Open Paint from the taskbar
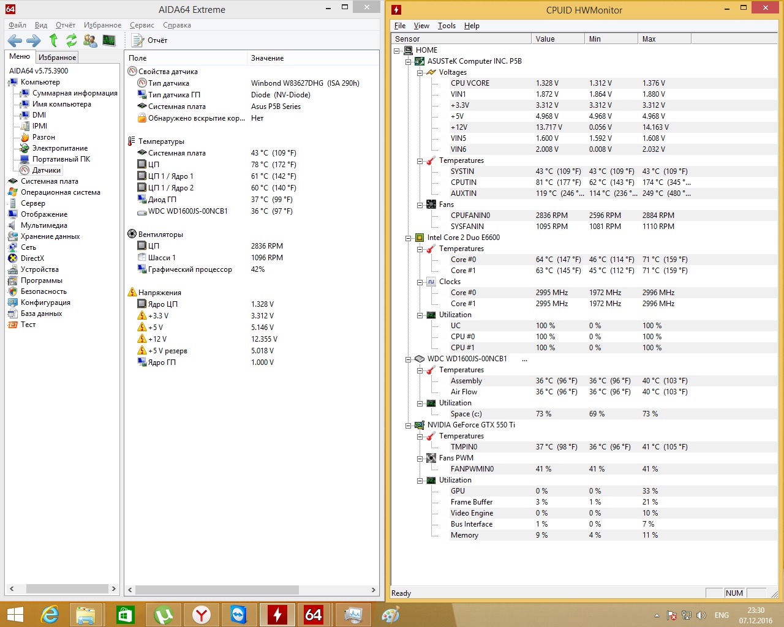The height and width of the screenshot is (627, 784). tap(390, 614)
